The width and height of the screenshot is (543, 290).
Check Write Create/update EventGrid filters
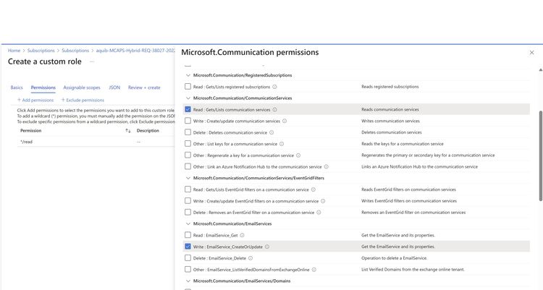188,201
